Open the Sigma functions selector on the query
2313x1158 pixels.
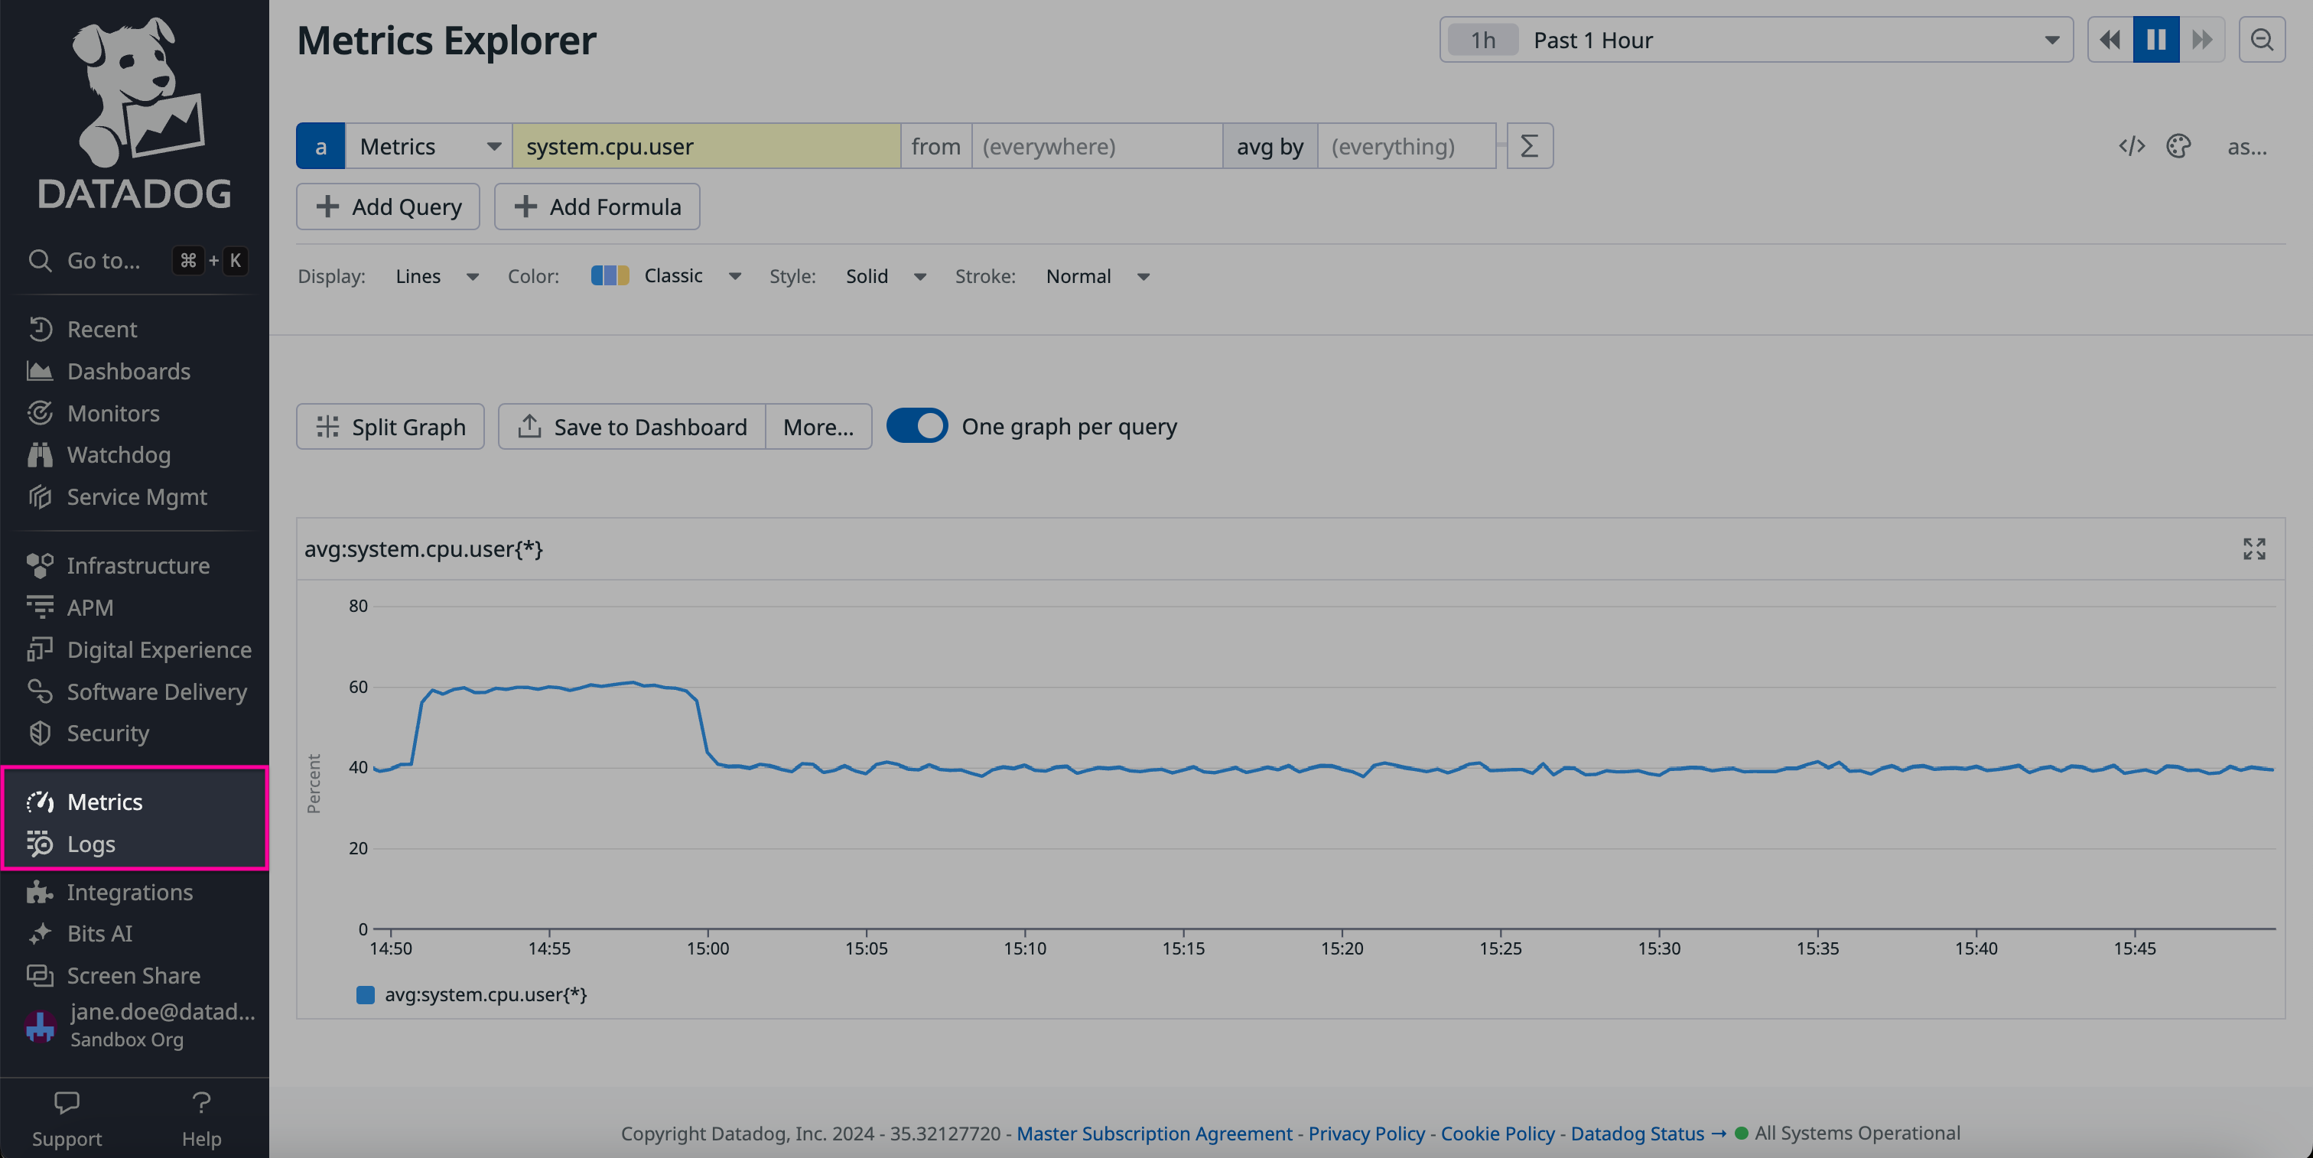pyautogui.click(x=1528, y=145)
